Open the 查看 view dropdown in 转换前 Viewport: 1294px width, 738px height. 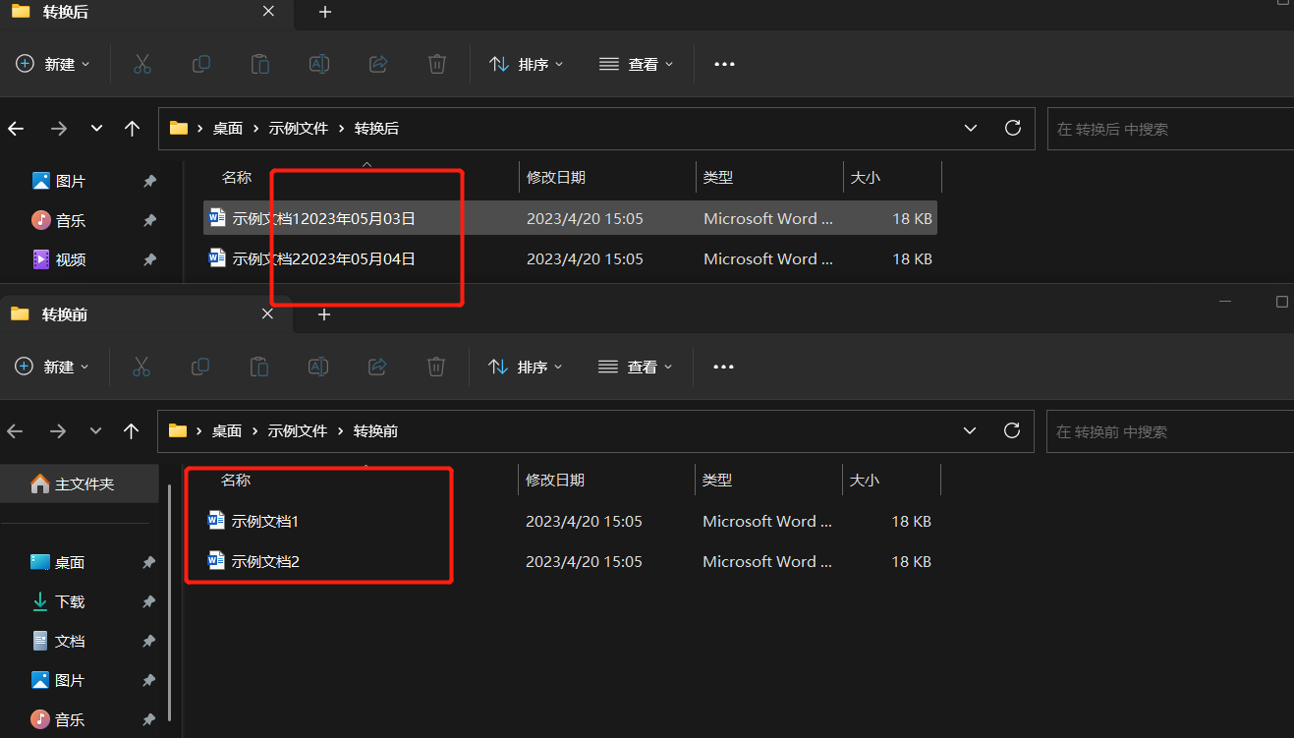pyautogui.click(x=635, y=367)
